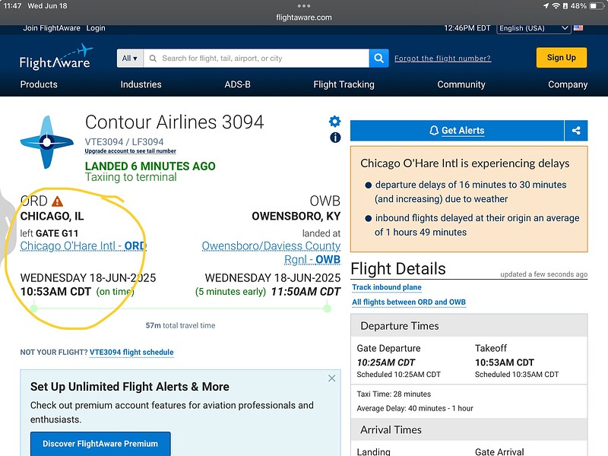The width and height of the screenshot is (608, 456).
Task: Click the Get Alerts button
Action: [x=457, y=131]
